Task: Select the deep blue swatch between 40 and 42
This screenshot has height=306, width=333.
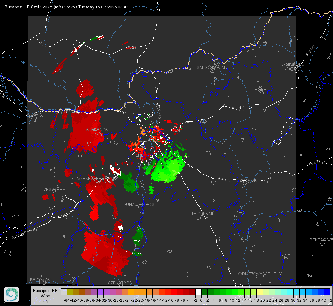Action: pos(327,292)
